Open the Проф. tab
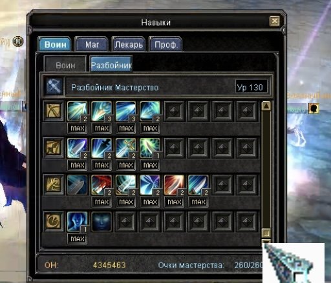This screenshot has height=283, width=331. (x=165, y=44)
